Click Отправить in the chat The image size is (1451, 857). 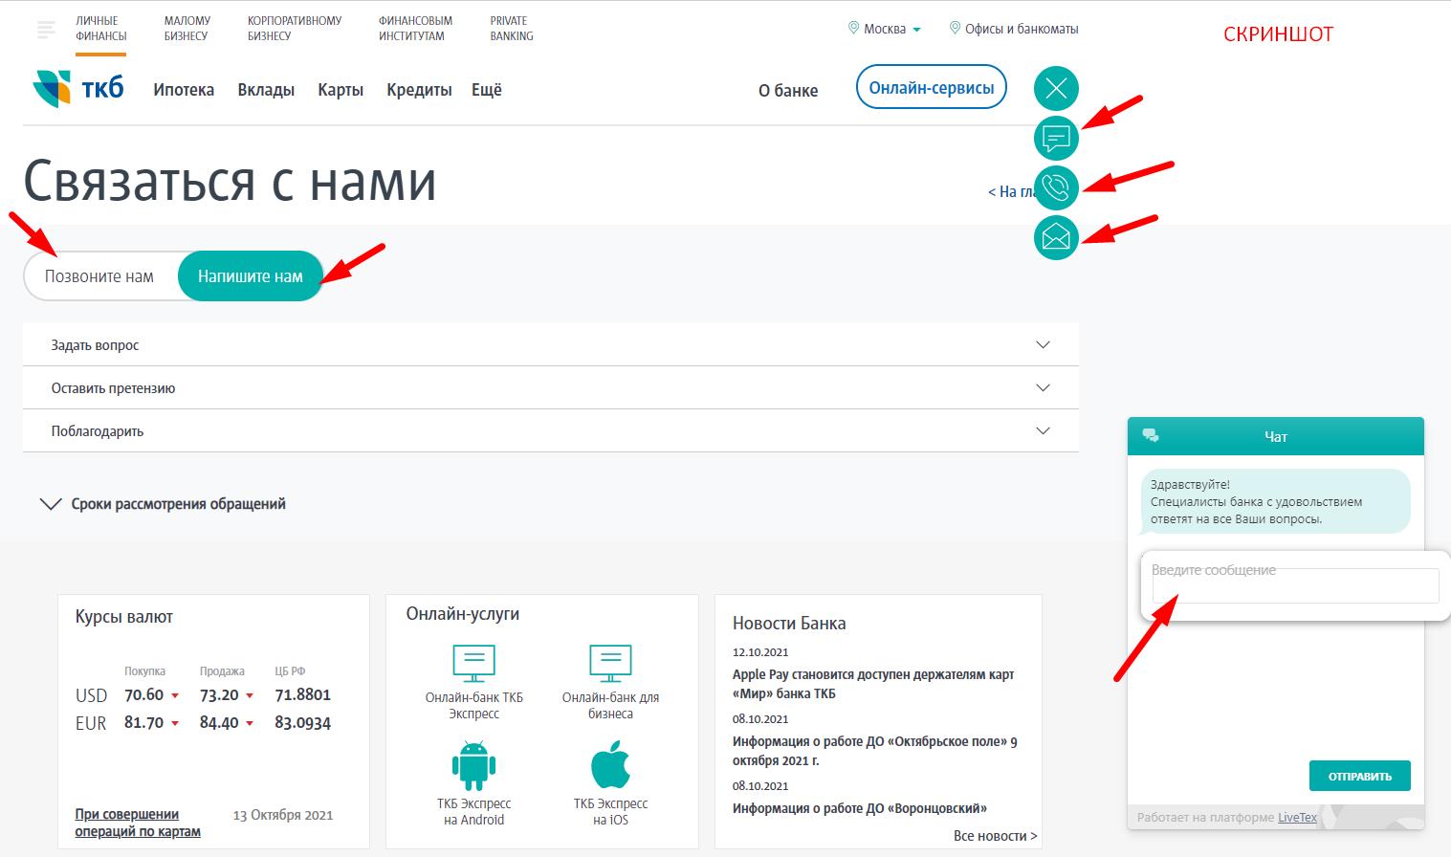1359,776
